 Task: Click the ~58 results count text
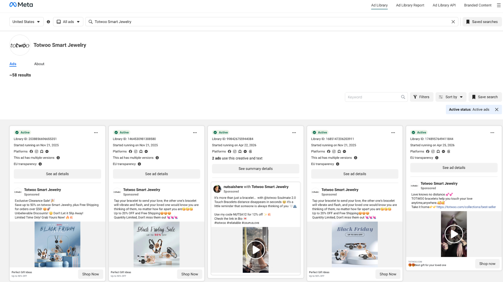coord(20,75)
